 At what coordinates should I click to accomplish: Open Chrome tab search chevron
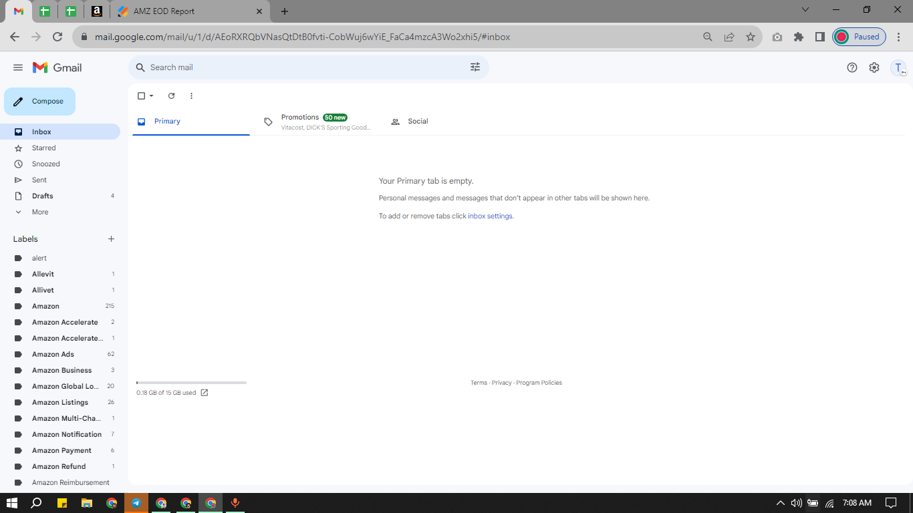[805, 9]
